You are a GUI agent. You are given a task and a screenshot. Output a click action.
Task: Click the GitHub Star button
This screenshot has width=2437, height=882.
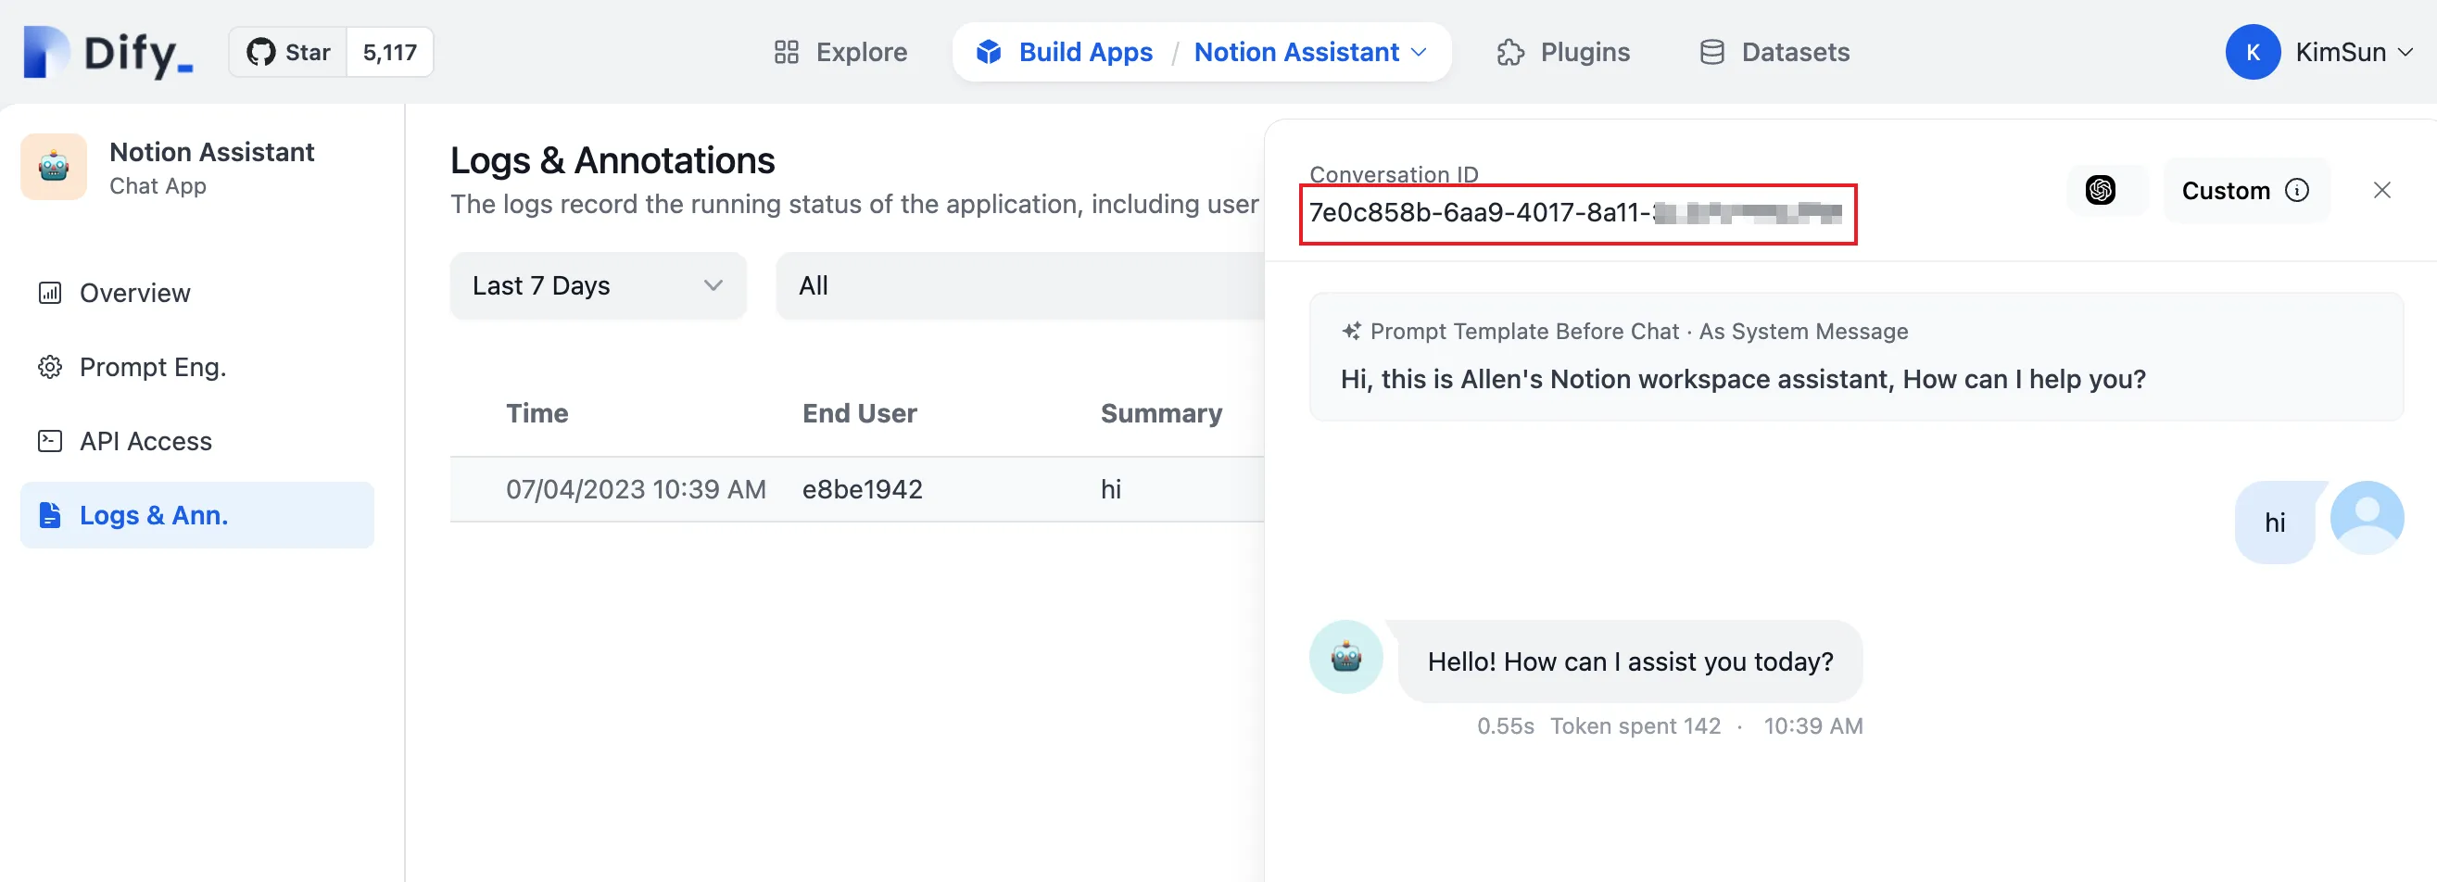[x=288, y=52]
